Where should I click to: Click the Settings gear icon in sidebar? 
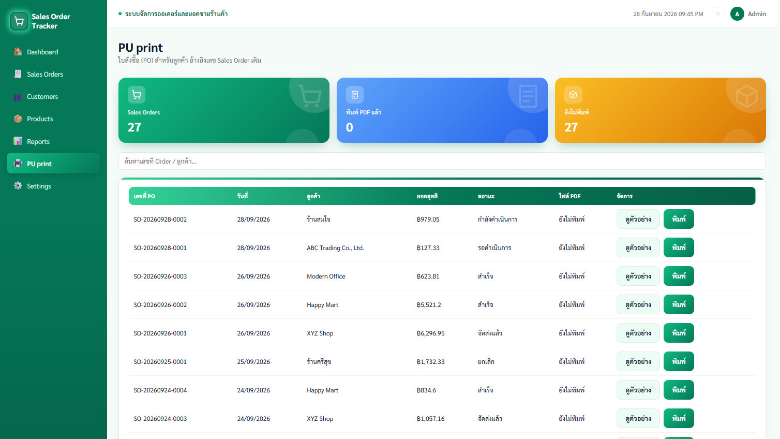coord(18,186)
